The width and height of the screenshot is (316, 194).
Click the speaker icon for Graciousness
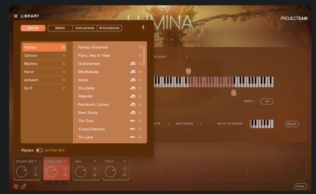pyautogui.click(x=140, y=64)
